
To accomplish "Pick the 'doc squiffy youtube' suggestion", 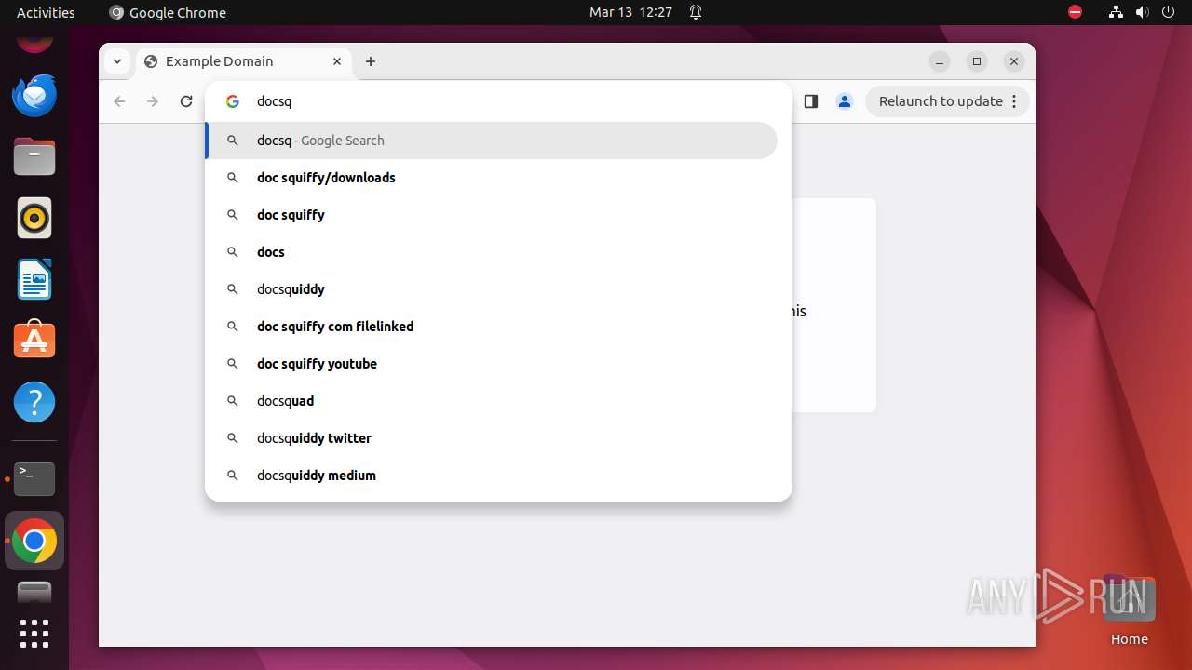I will 492,364.
